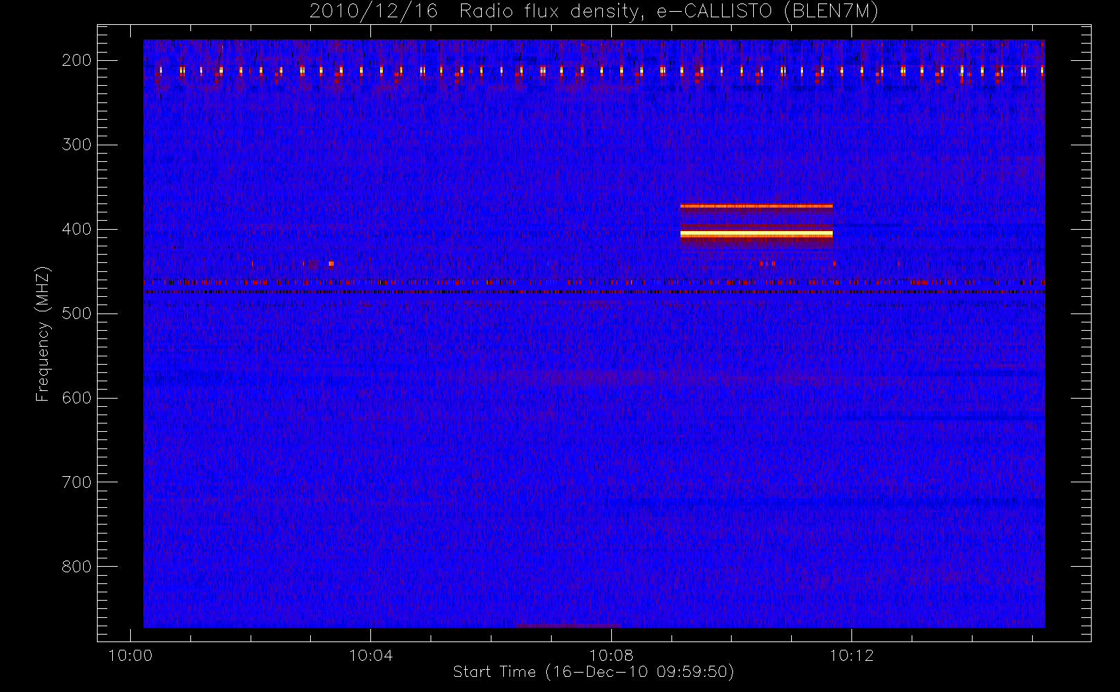Click the 'Start Time (16-Dec-10 09:59:50)' axis label

pos(593,672)
